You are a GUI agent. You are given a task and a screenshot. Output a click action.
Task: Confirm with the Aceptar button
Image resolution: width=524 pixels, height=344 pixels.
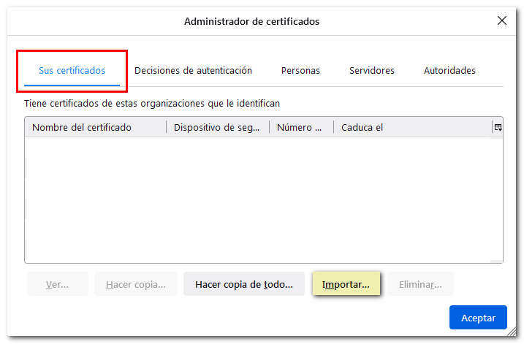(x=478, y=318)
